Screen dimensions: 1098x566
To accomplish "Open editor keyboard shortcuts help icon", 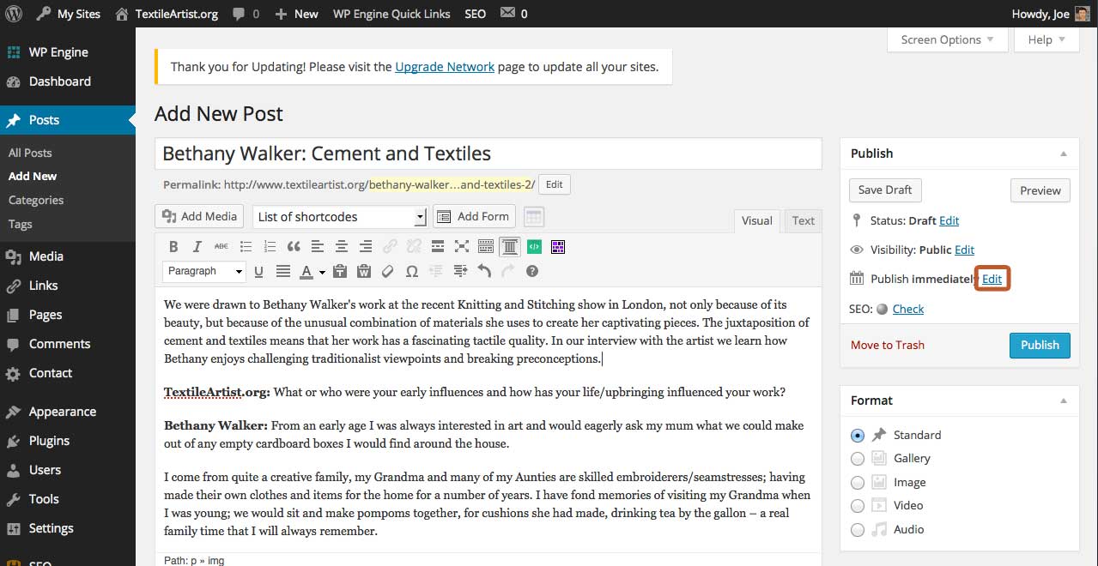I will [x=532, y=272].
